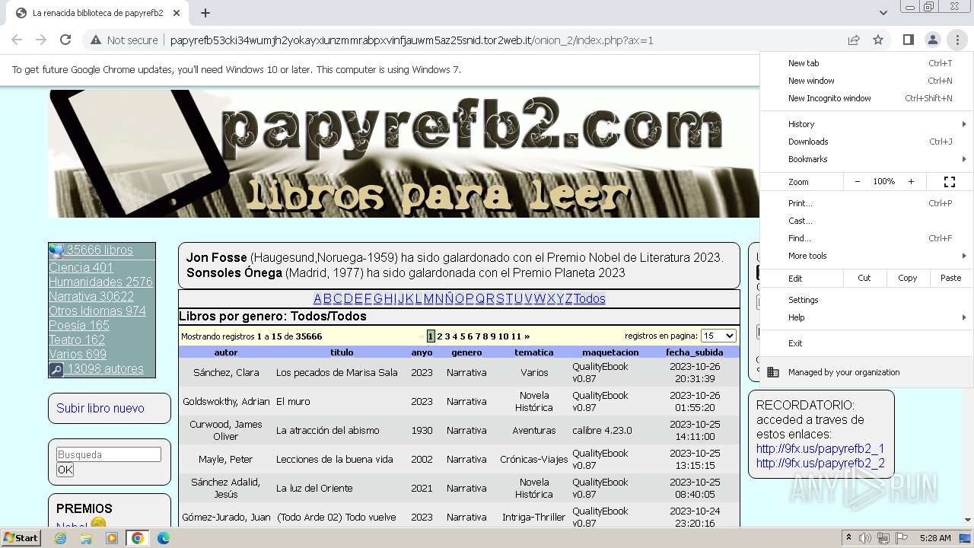Viewport: 974px width, 548px height.
Task: Open the Ciencia 401 category link
Action: [x=81, y=267]
